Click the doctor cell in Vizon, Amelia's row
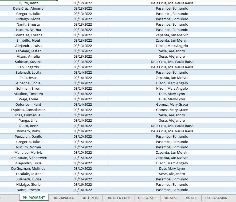Image resolution: width=236 pixels, height=202 pixels. click(172, 56)
